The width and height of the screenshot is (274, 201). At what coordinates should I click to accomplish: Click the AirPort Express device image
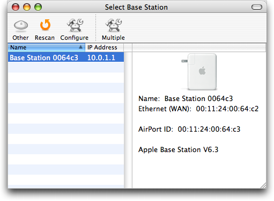[x=199, y=71]
